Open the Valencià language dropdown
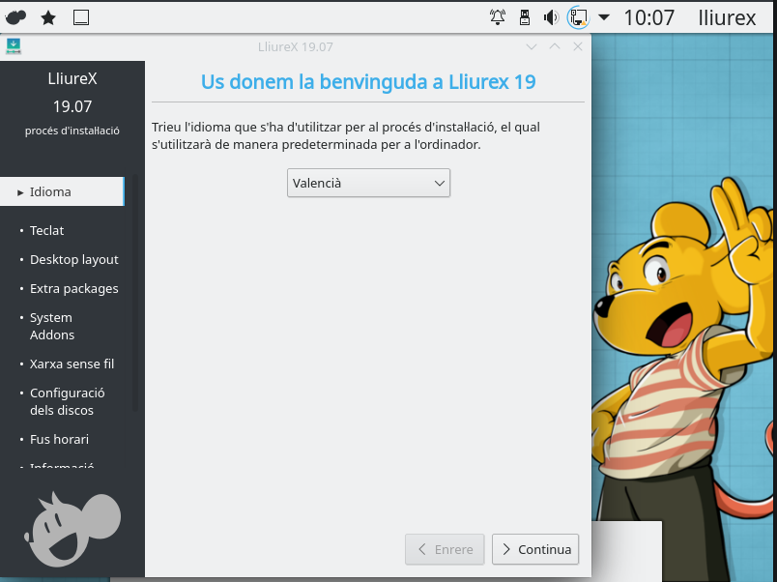 [x=368, y=183]
